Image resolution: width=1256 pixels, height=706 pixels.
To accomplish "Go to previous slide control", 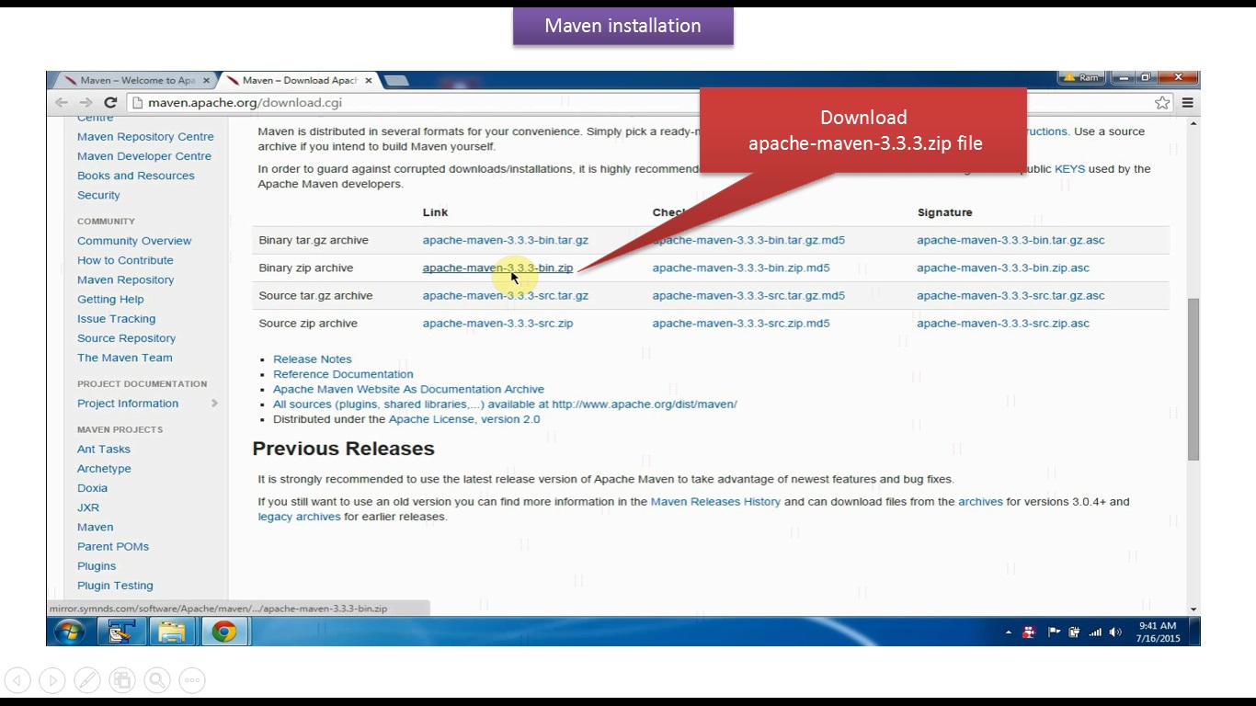I will point(17,680).
